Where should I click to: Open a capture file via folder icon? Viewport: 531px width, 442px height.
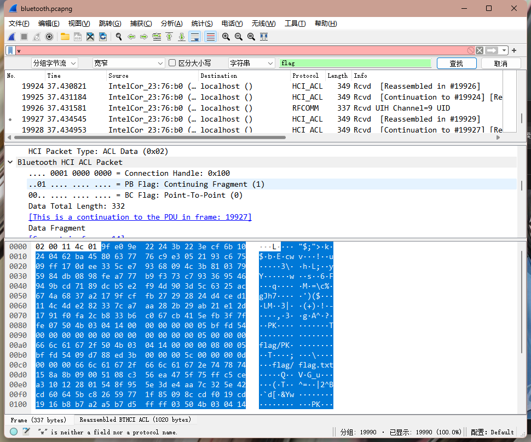65,37
